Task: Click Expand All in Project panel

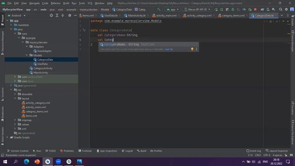Action: pyautogui.click(x=57, y=15)
